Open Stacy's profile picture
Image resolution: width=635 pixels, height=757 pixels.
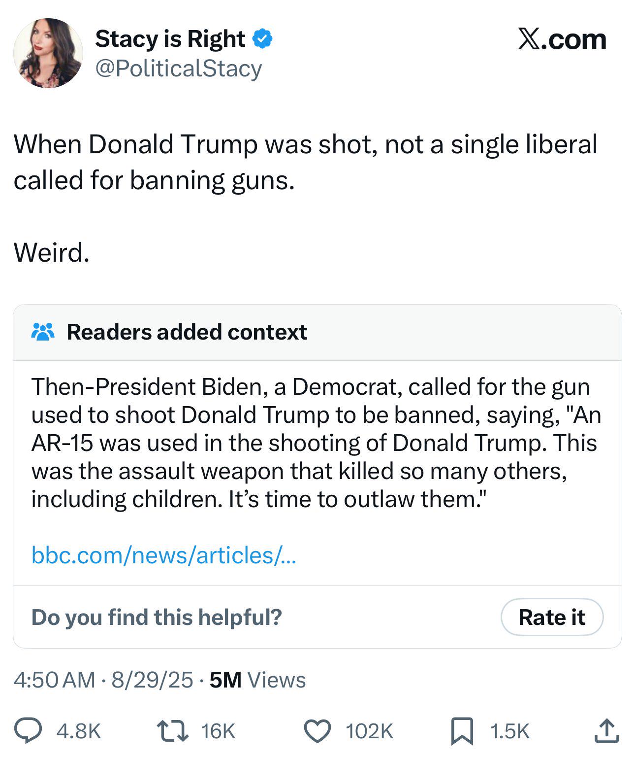tap(48, 53)
